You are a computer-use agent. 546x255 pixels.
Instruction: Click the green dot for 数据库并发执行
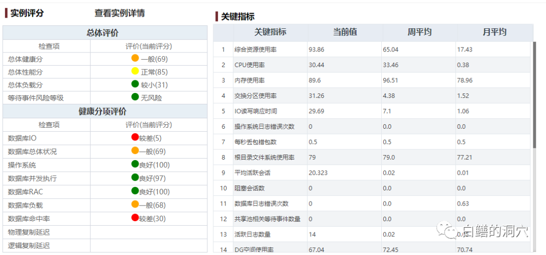point(135,177)
